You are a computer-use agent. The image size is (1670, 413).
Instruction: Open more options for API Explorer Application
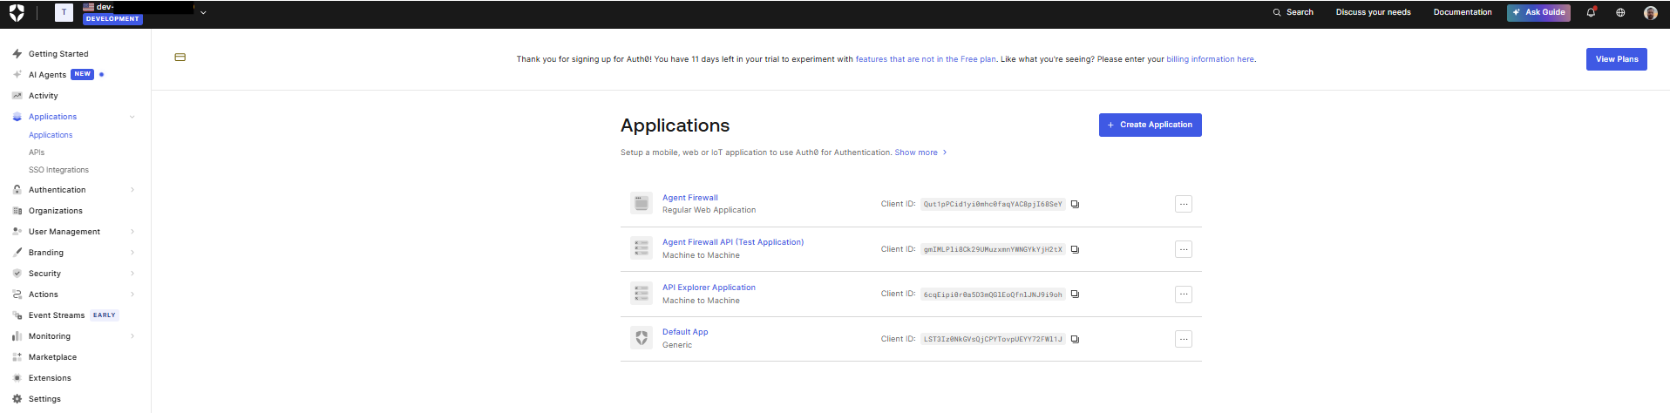coord(1183,295)
